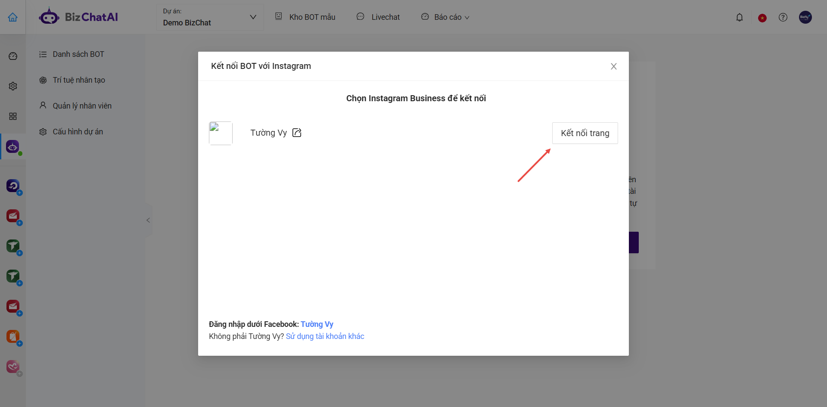The image size is (827, 407).
Task: Open the settings gear icon in far-left sidebar
Action: pyautogui.click(x=13, y=86)
